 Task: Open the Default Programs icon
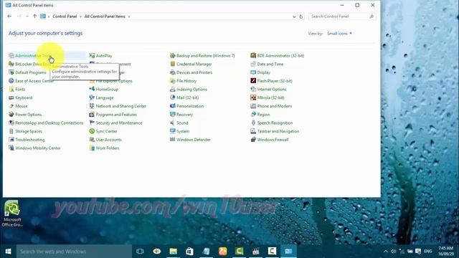point(11,72)
